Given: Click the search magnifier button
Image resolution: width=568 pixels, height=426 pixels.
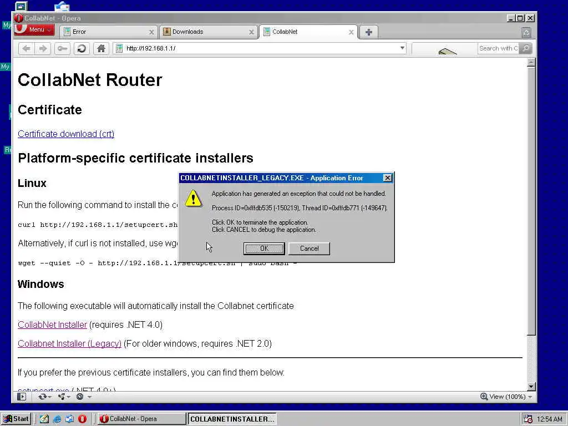Looking at the screenshot, I should pos(526,48).
